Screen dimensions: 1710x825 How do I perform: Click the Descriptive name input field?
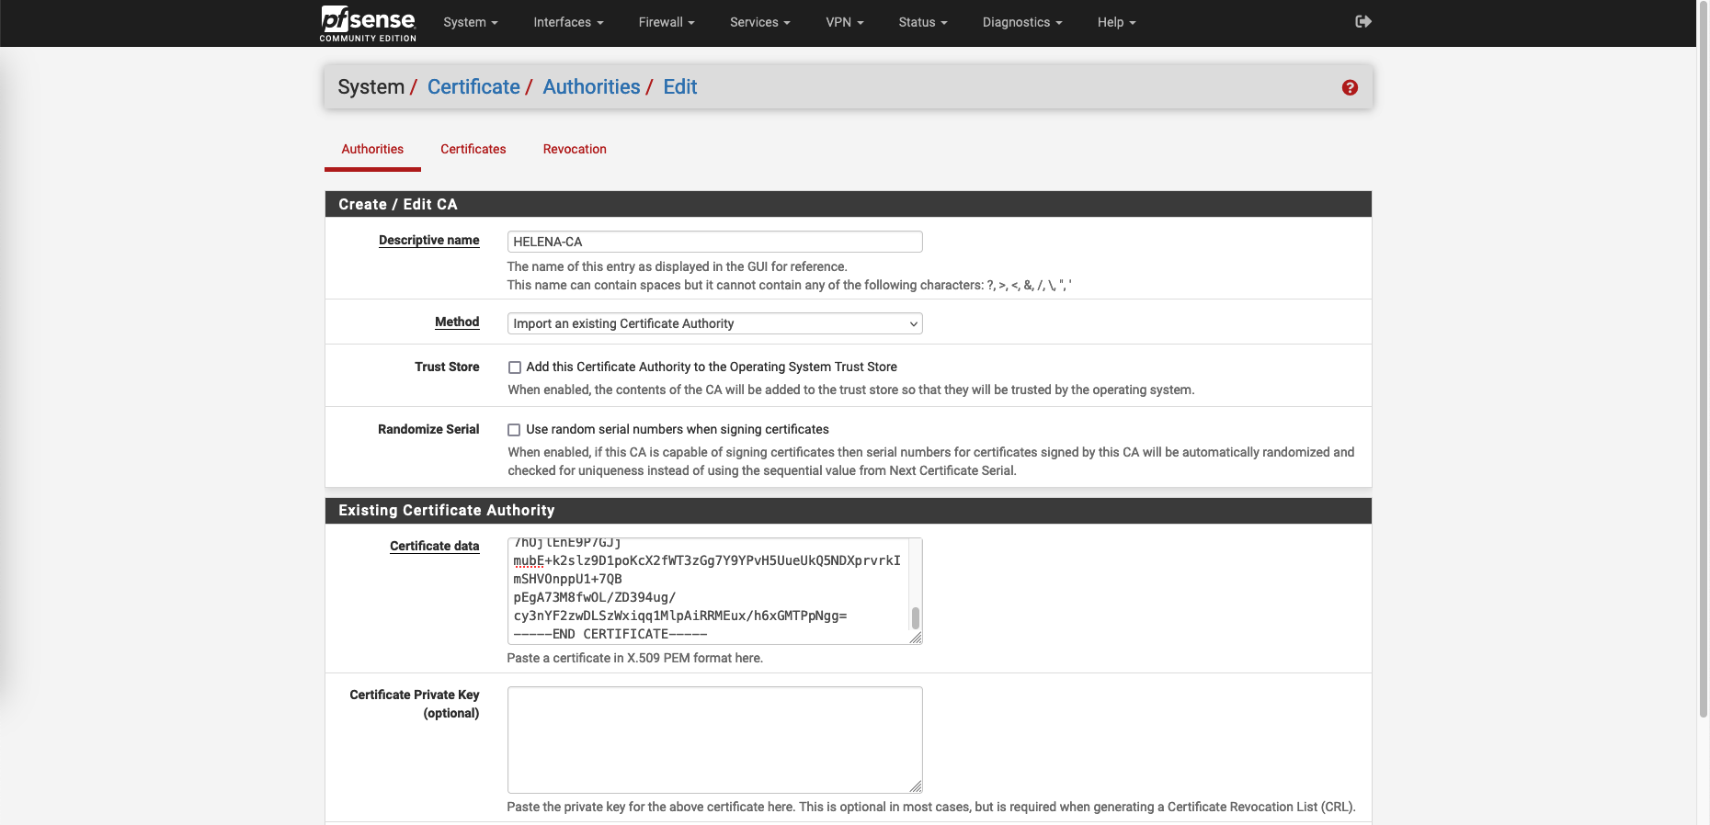[x=714, y=242]
